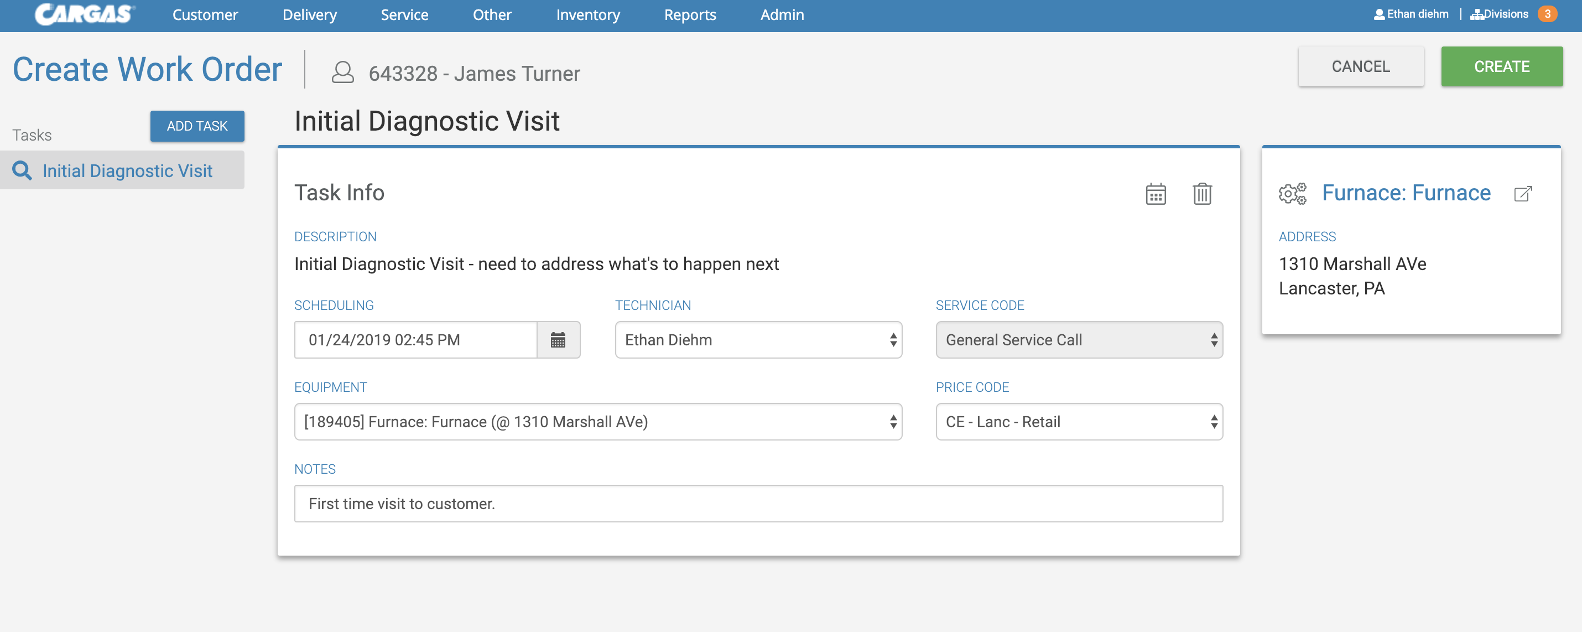This screenshot has width=1582, height=632.
Task: Click the Cargas logo
Action: (84, 14)
